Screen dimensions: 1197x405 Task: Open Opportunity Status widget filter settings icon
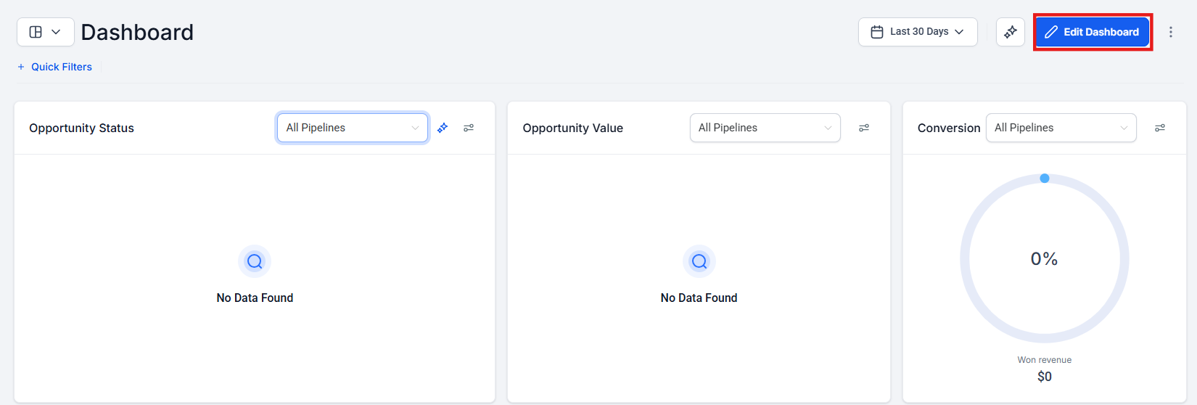(x=469, y=128)
